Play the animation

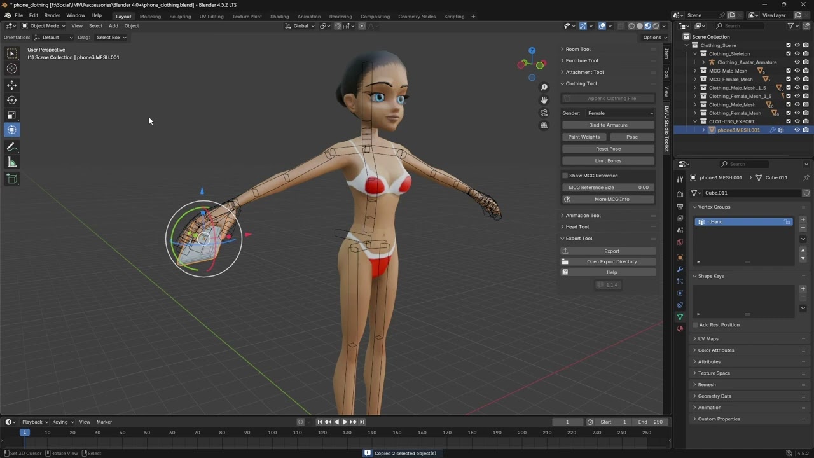[x=345, y=422]
